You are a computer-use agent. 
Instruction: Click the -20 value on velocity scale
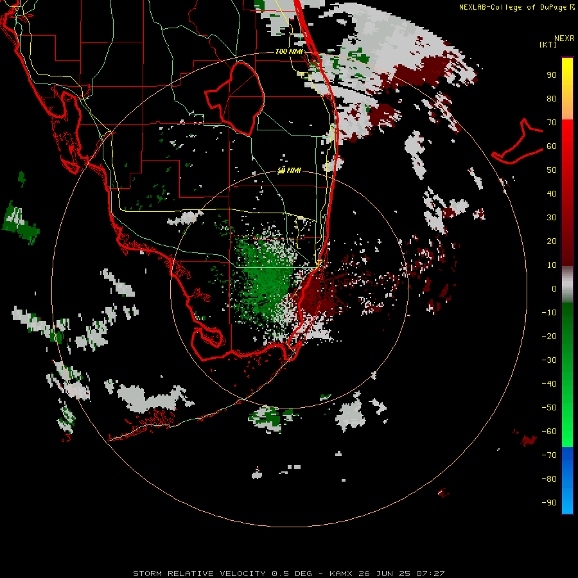click(549, 336)
